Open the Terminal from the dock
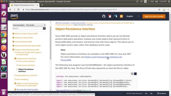 coord(4,75)
